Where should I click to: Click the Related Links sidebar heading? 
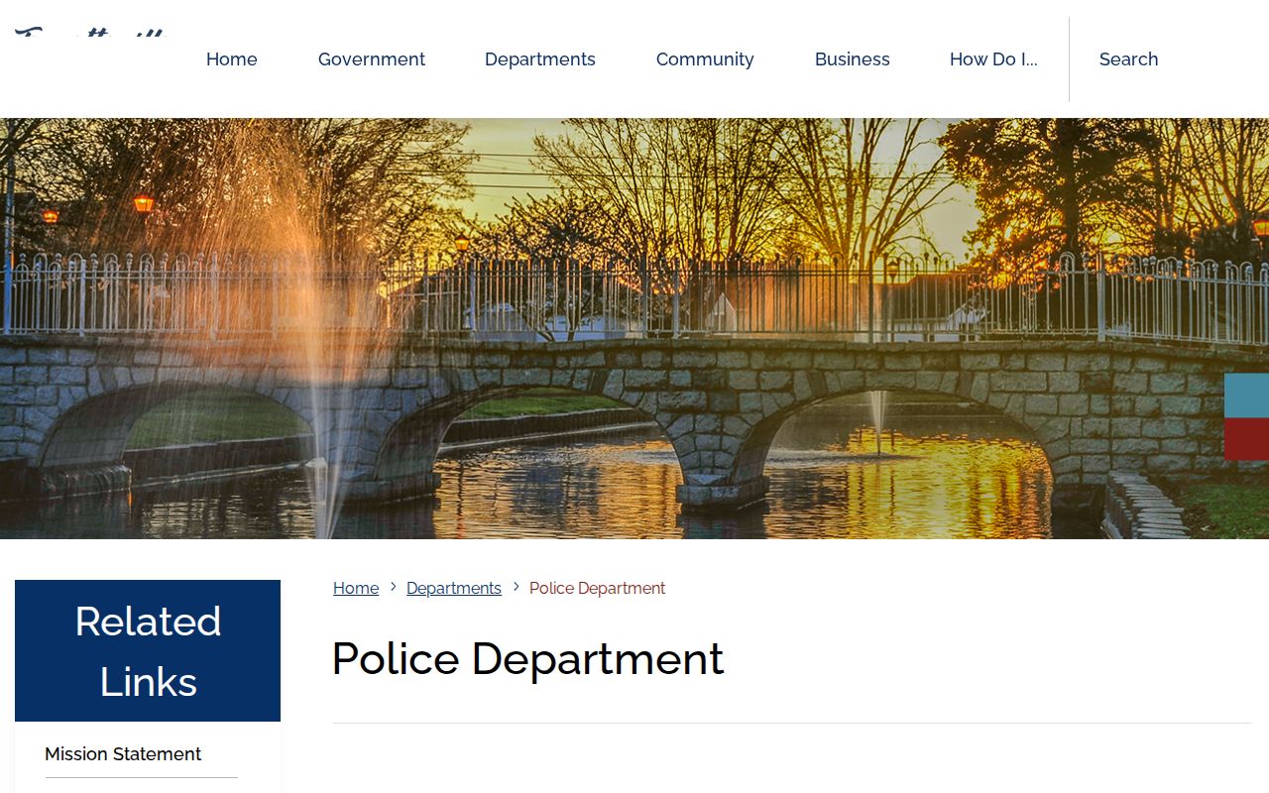(148, 651)
